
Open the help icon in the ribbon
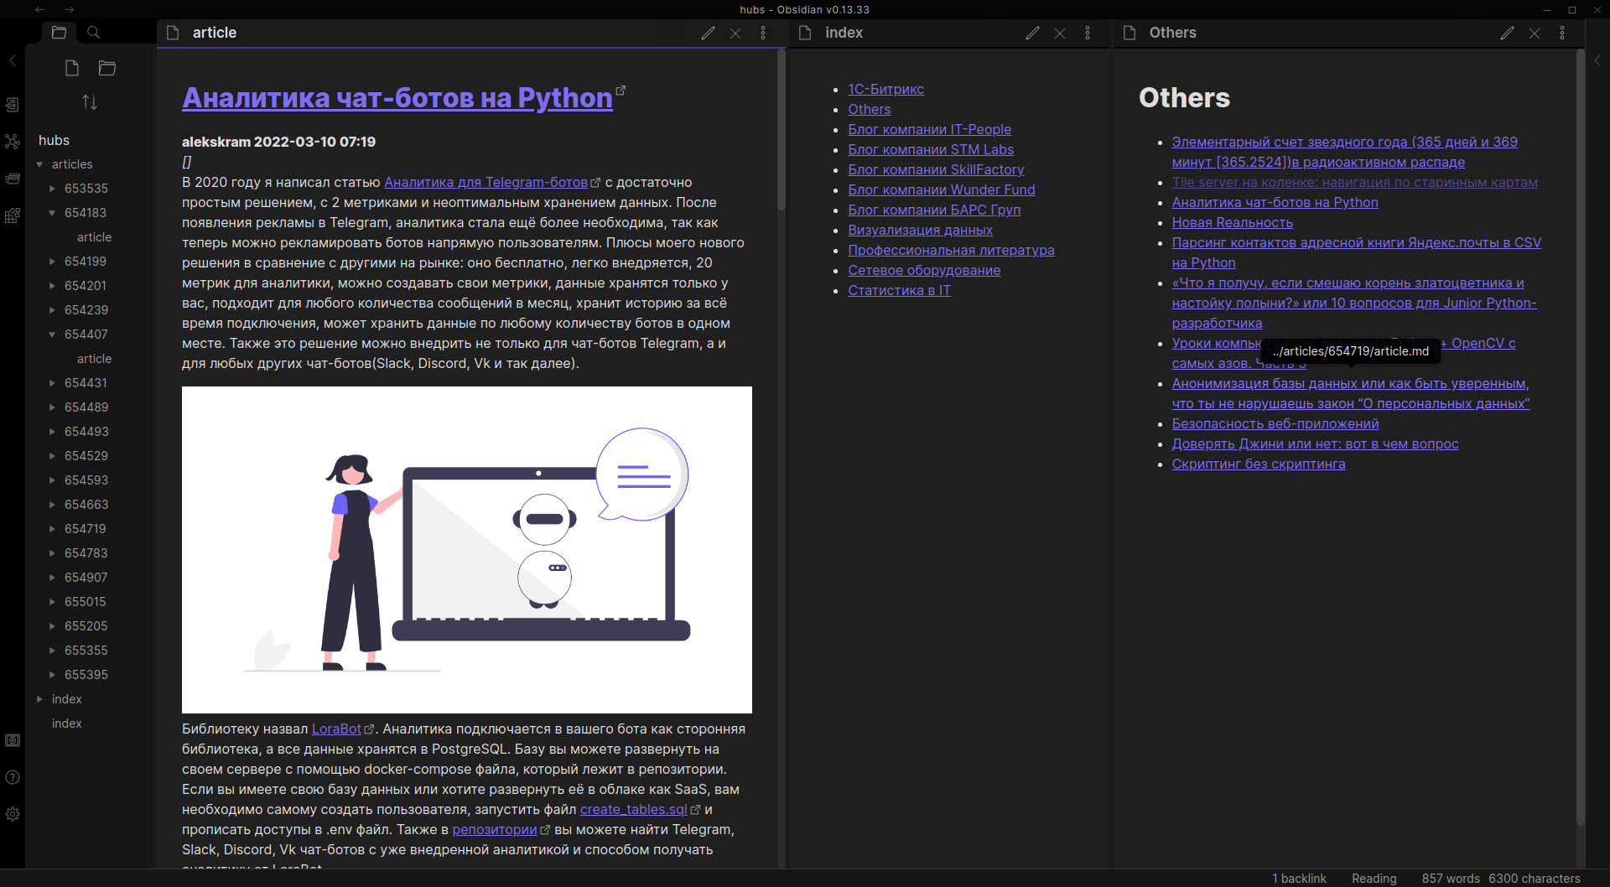13,777
